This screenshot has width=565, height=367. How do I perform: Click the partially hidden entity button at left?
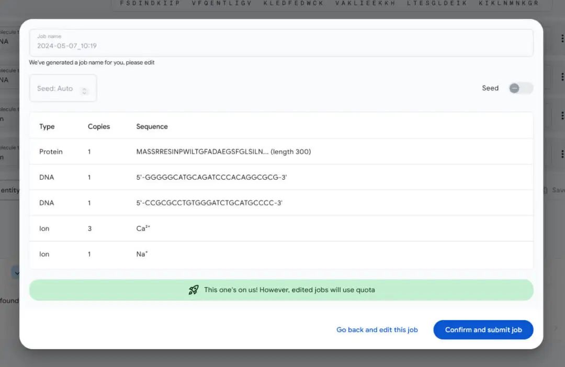pyautogui.click(x=9, y=190)
